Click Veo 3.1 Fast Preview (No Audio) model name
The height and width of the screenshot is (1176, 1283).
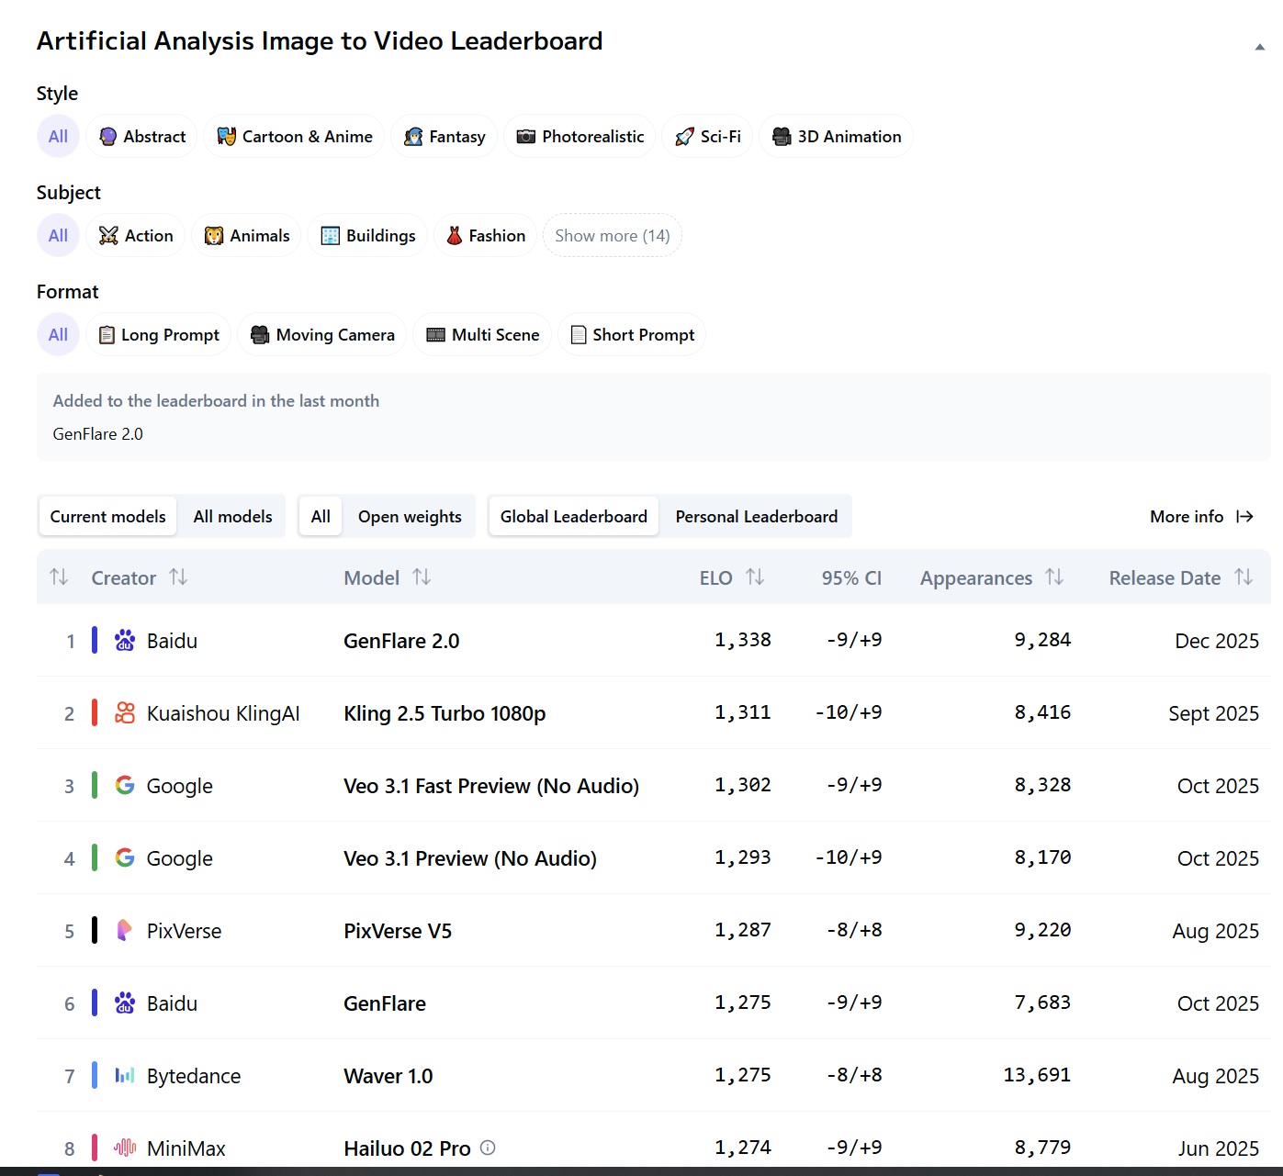(x=491, y=786)
